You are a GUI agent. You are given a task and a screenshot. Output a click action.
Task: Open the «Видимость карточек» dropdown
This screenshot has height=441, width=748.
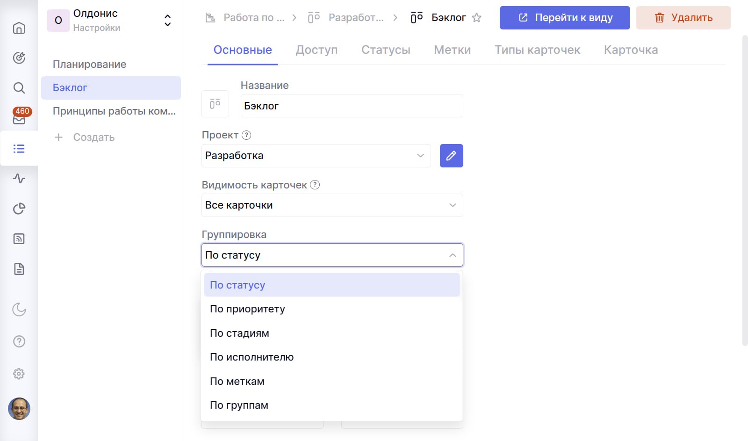click(331, 205)
